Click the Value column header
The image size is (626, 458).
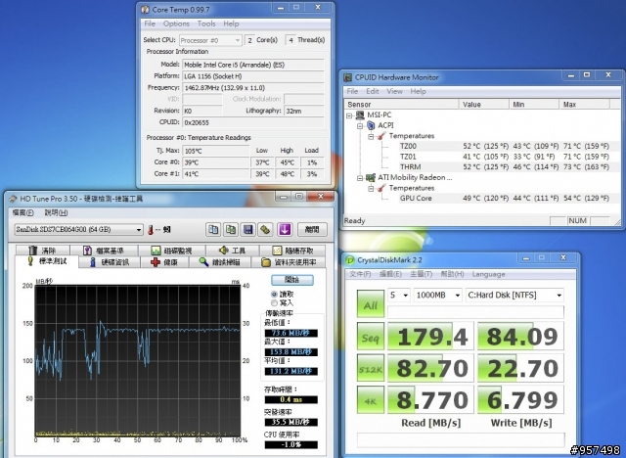[x=484, y=104]
